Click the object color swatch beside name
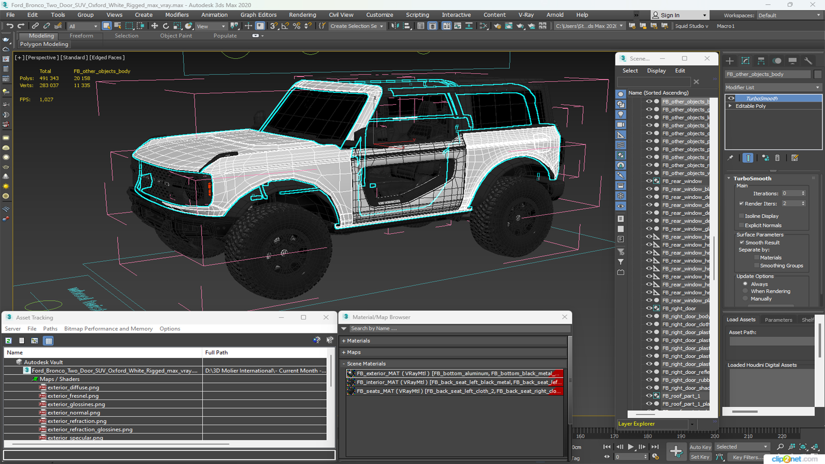The height and width of the screenshot is (464, 825). click(x=818, y=74)
